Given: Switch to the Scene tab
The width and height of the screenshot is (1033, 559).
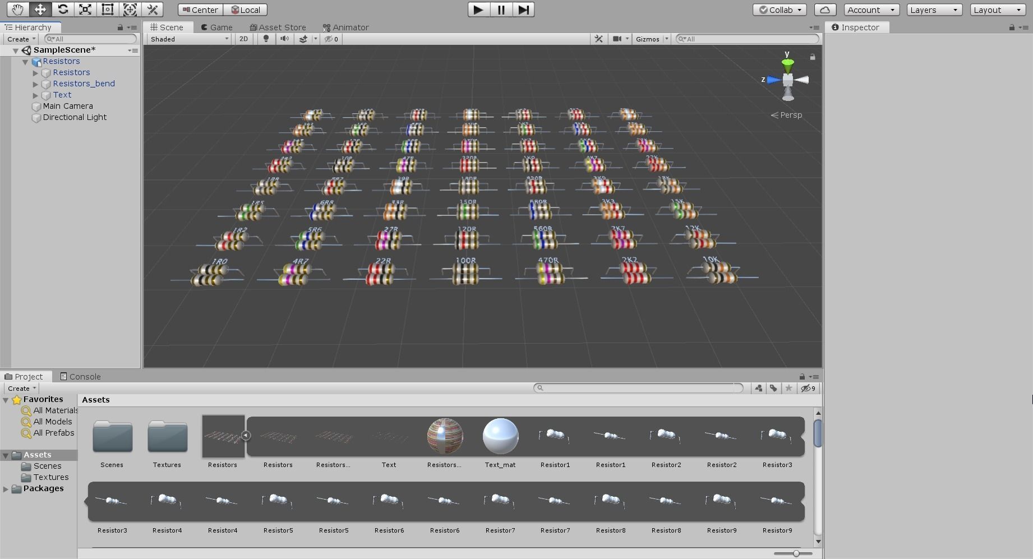Looking at the screenshot, I should [x=167, y=27].
